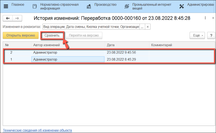Screen dimensions: 216x133
Task: Open the Главное menu section
Action: coord(18,5)
